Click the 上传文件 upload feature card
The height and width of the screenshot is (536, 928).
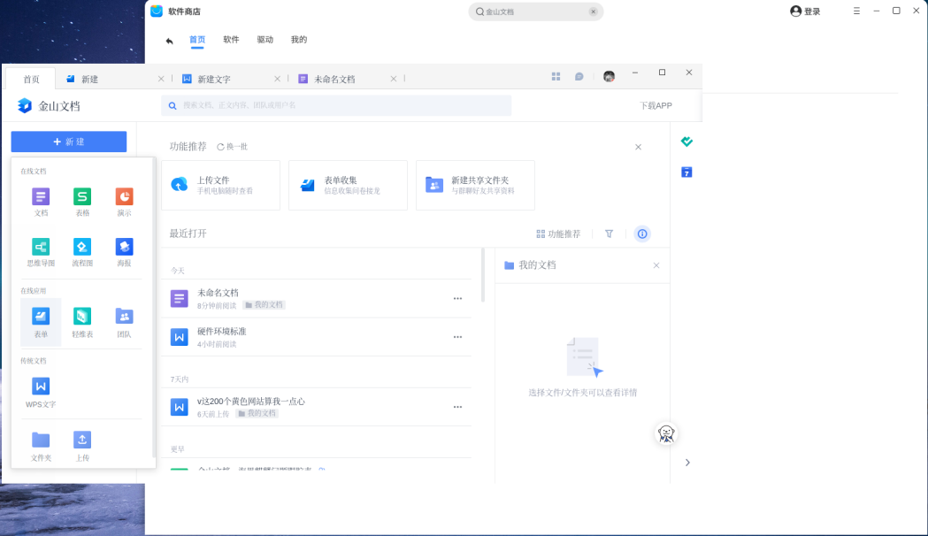click(x=220, y=185)
